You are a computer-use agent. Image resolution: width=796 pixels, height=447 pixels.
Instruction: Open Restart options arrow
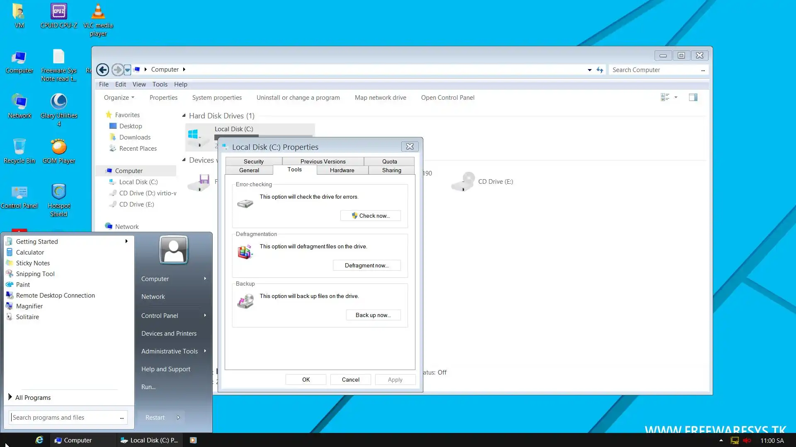pyautogui.click(x=178, y=418)
